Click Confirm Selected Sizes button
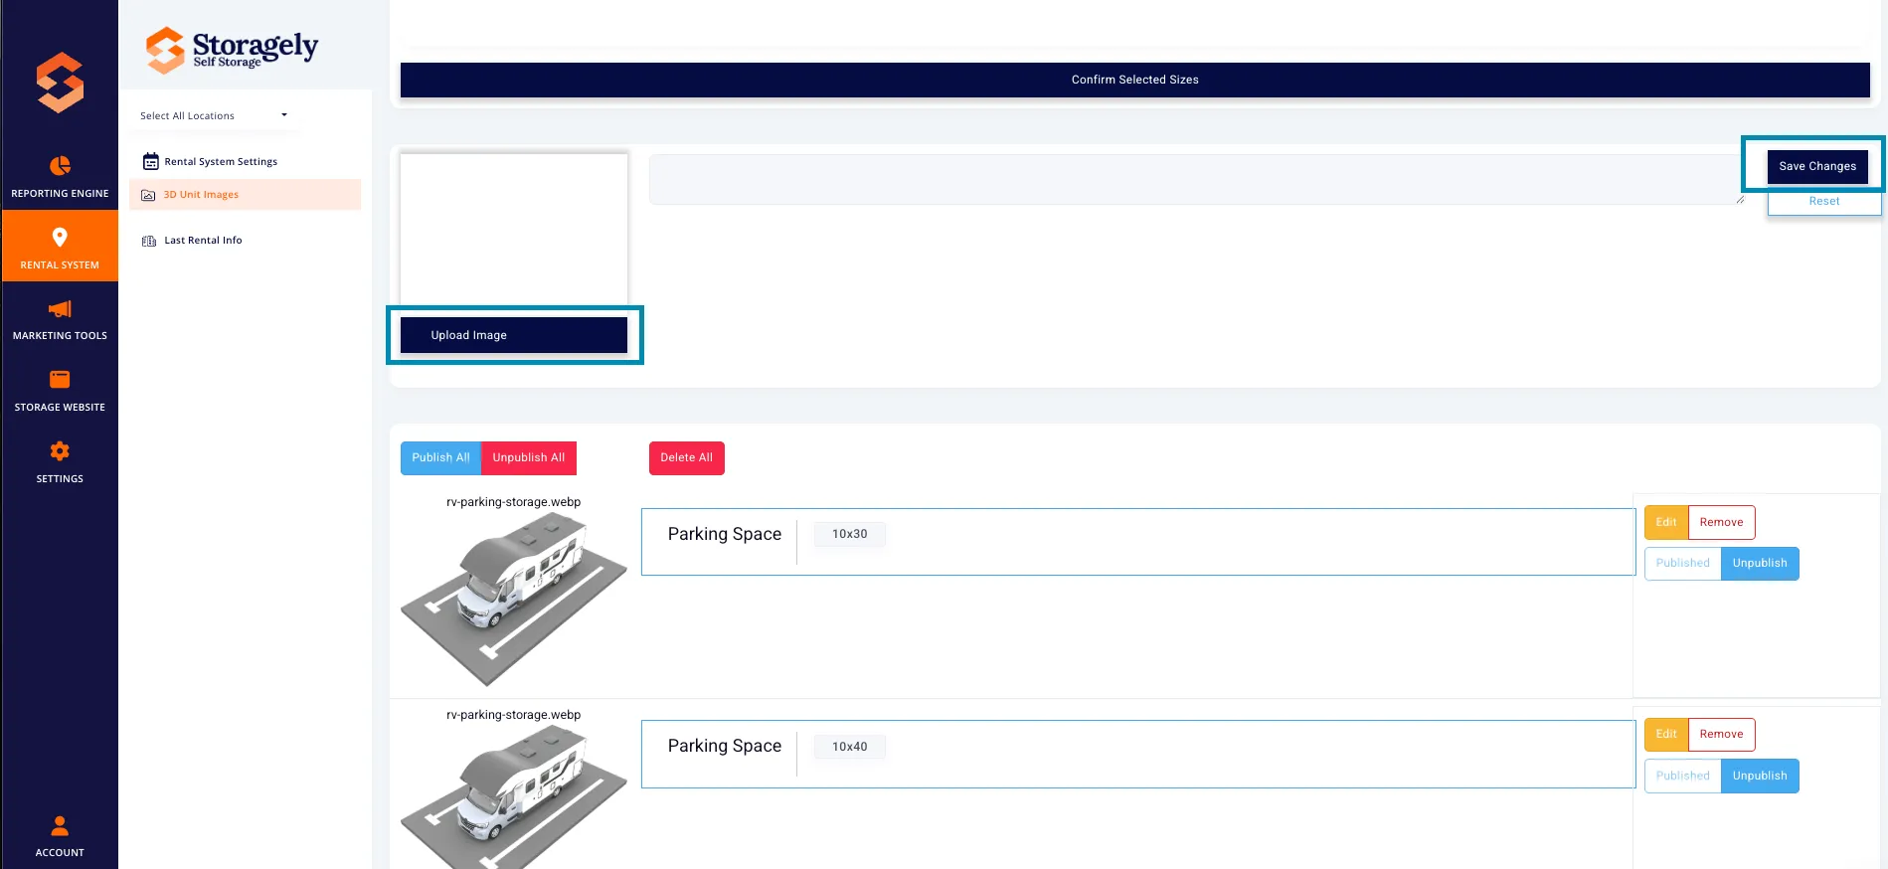 point(1134,80)
